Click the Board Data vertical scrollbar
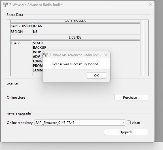 pyautogui.click(x=146, y=51)
